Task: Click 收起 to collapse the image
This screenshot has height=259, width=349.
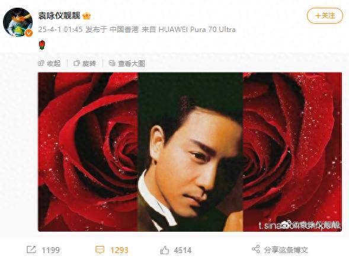Action: (x=54, y=63)
